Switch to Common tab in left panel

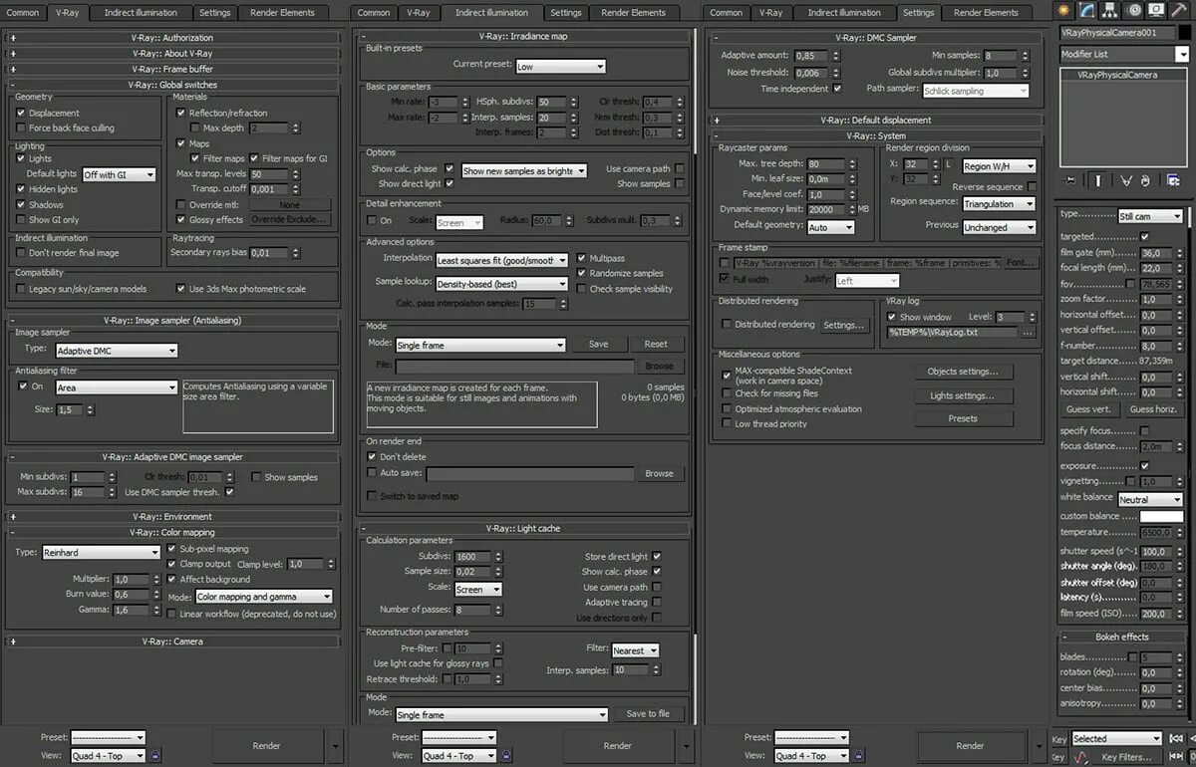click(x=23, y=12)
